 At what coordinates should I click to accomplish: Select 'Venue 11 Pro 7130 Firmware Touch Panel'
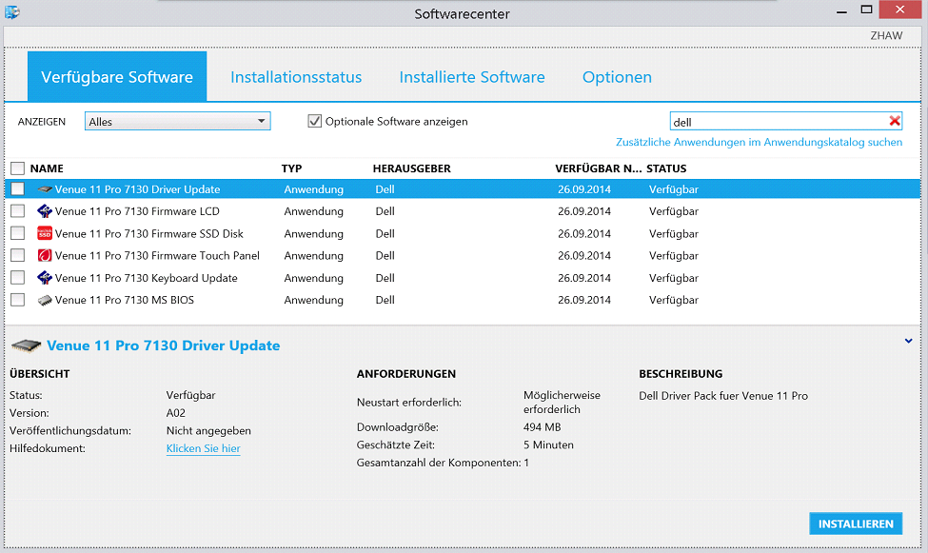tap(157, 256)
